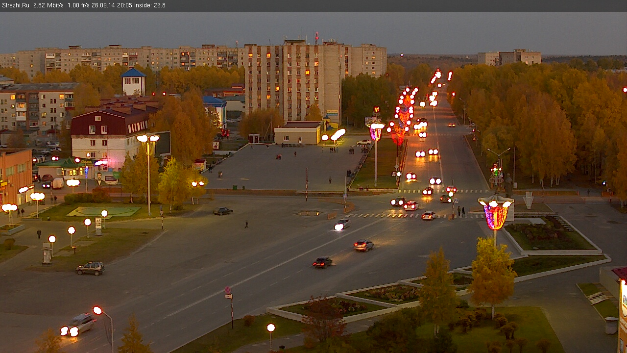
Task: Select the 1.00 fr/s frame rate value
Action: (x=78, y=5)
